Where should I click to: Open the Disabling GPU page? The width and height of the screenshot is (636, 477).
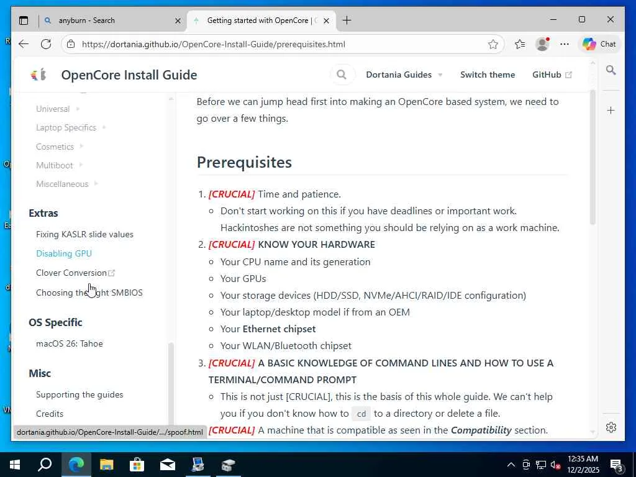[64, 253]
